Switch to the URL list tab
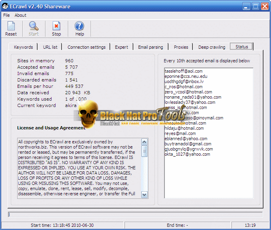 [50, 47]
